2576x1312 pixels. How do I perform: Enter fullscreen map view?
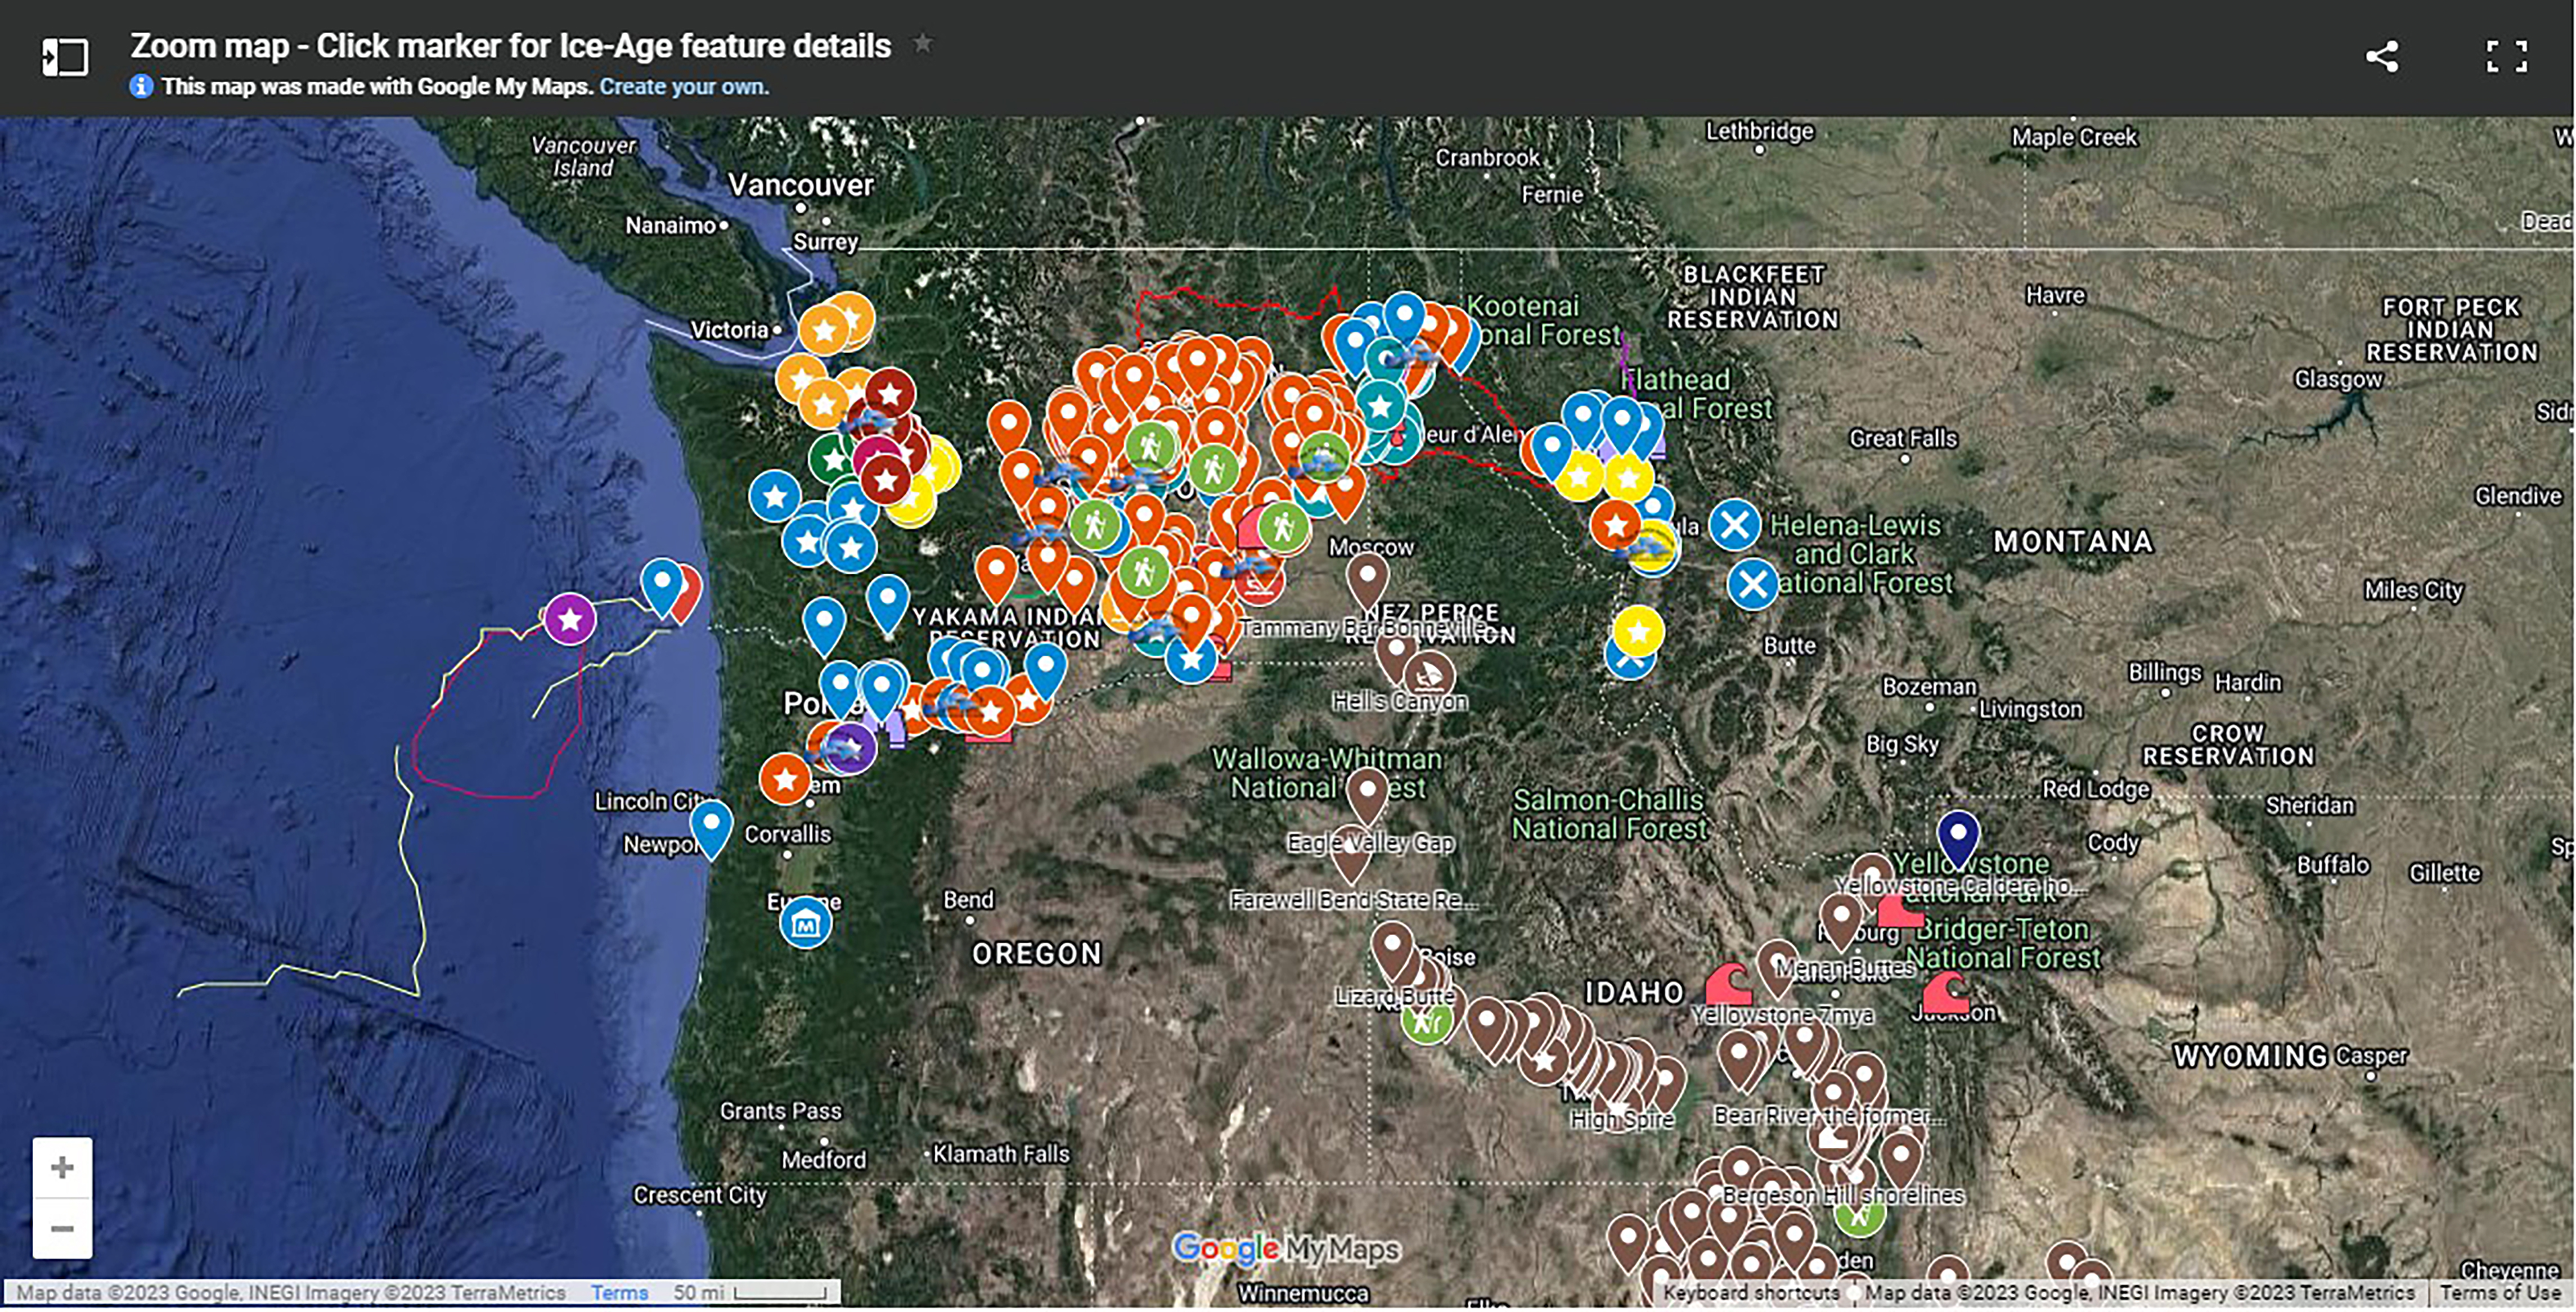pyautogui.click(x=2506, y=56)
